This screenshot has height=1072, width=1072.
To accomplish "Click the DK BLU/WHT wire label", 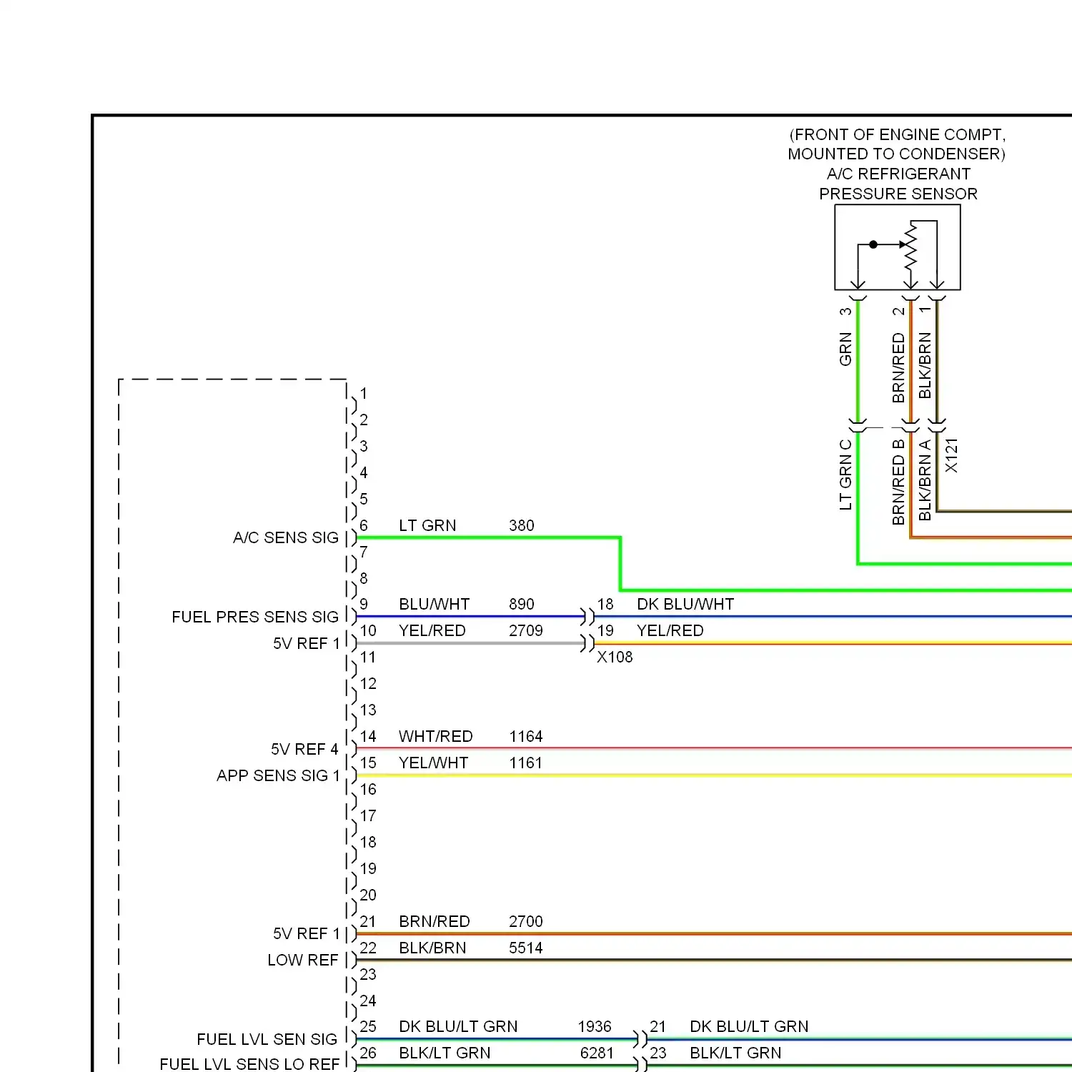I will point(685,604).
